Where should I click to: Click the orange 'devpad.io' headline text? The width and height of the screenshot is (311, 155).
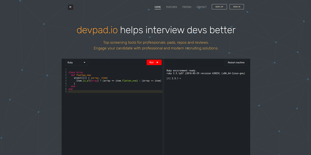[97, 30]
